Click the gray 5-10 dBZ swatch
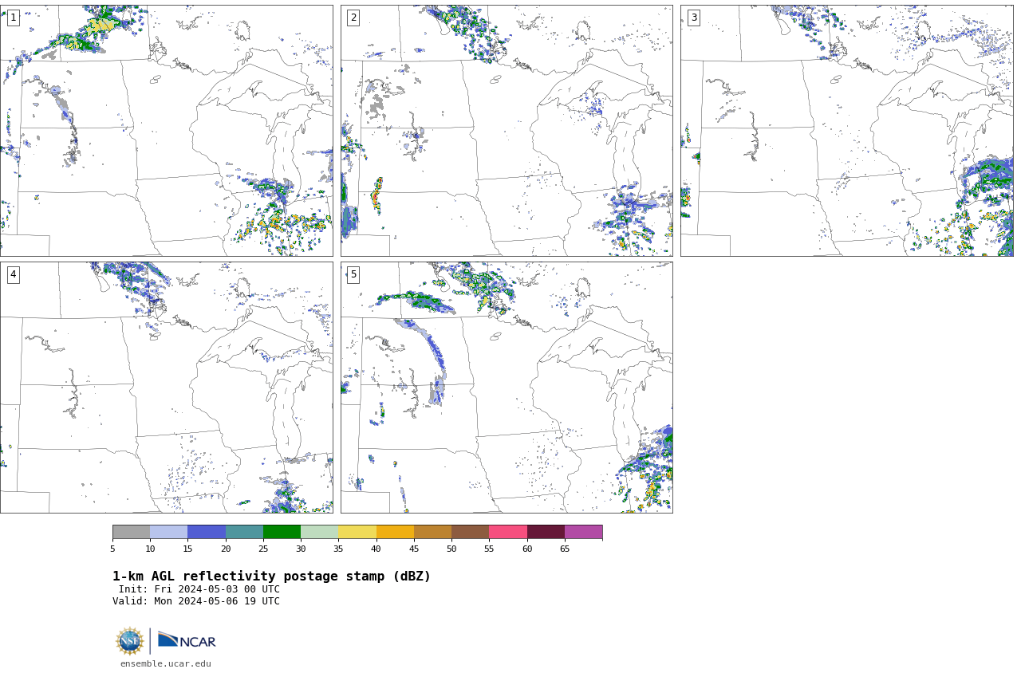This screenshot has height=673, width=1021. [131, 532]
